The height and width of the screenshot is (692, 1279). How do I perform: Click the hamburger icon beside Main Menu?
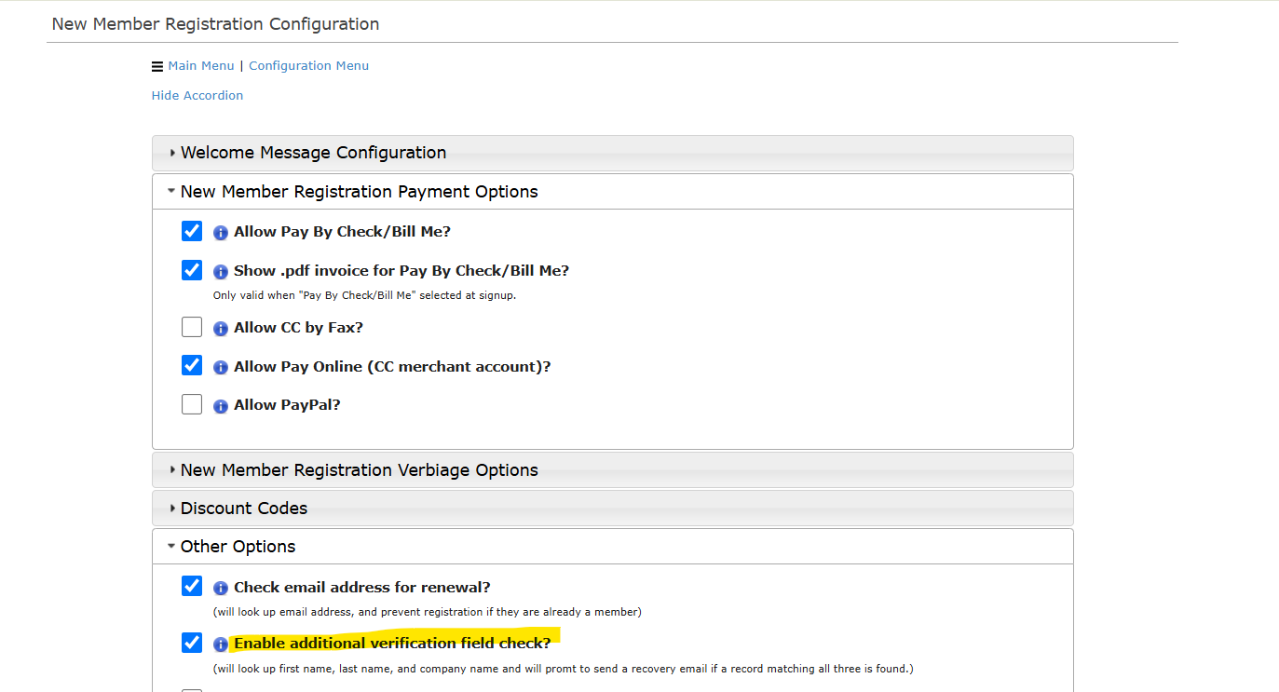tap(156, 65)
